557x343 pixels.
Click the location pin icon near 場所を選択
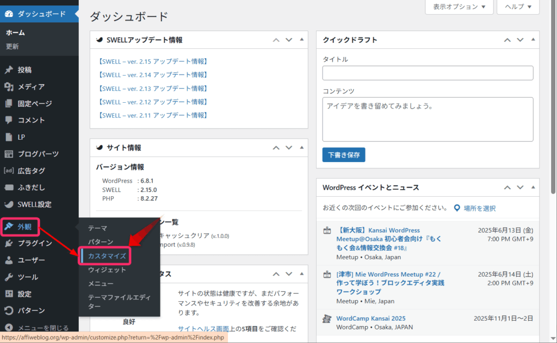pos(457,208)
